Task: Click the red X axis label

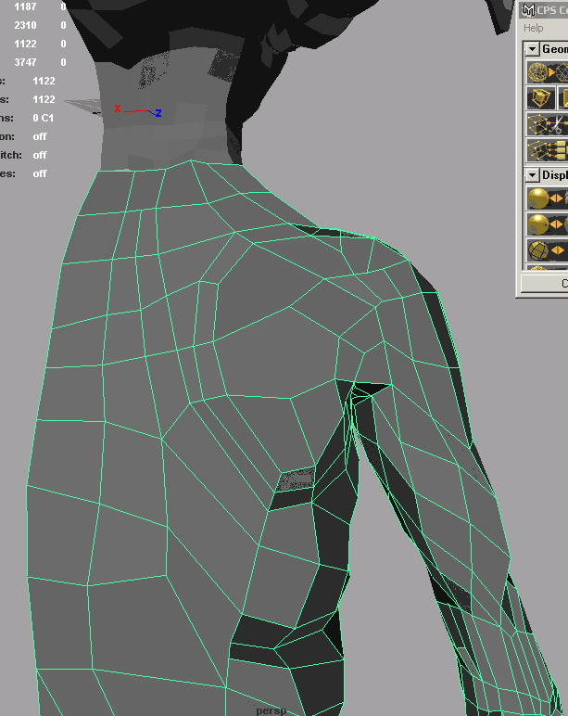Action: pos(118,109)
